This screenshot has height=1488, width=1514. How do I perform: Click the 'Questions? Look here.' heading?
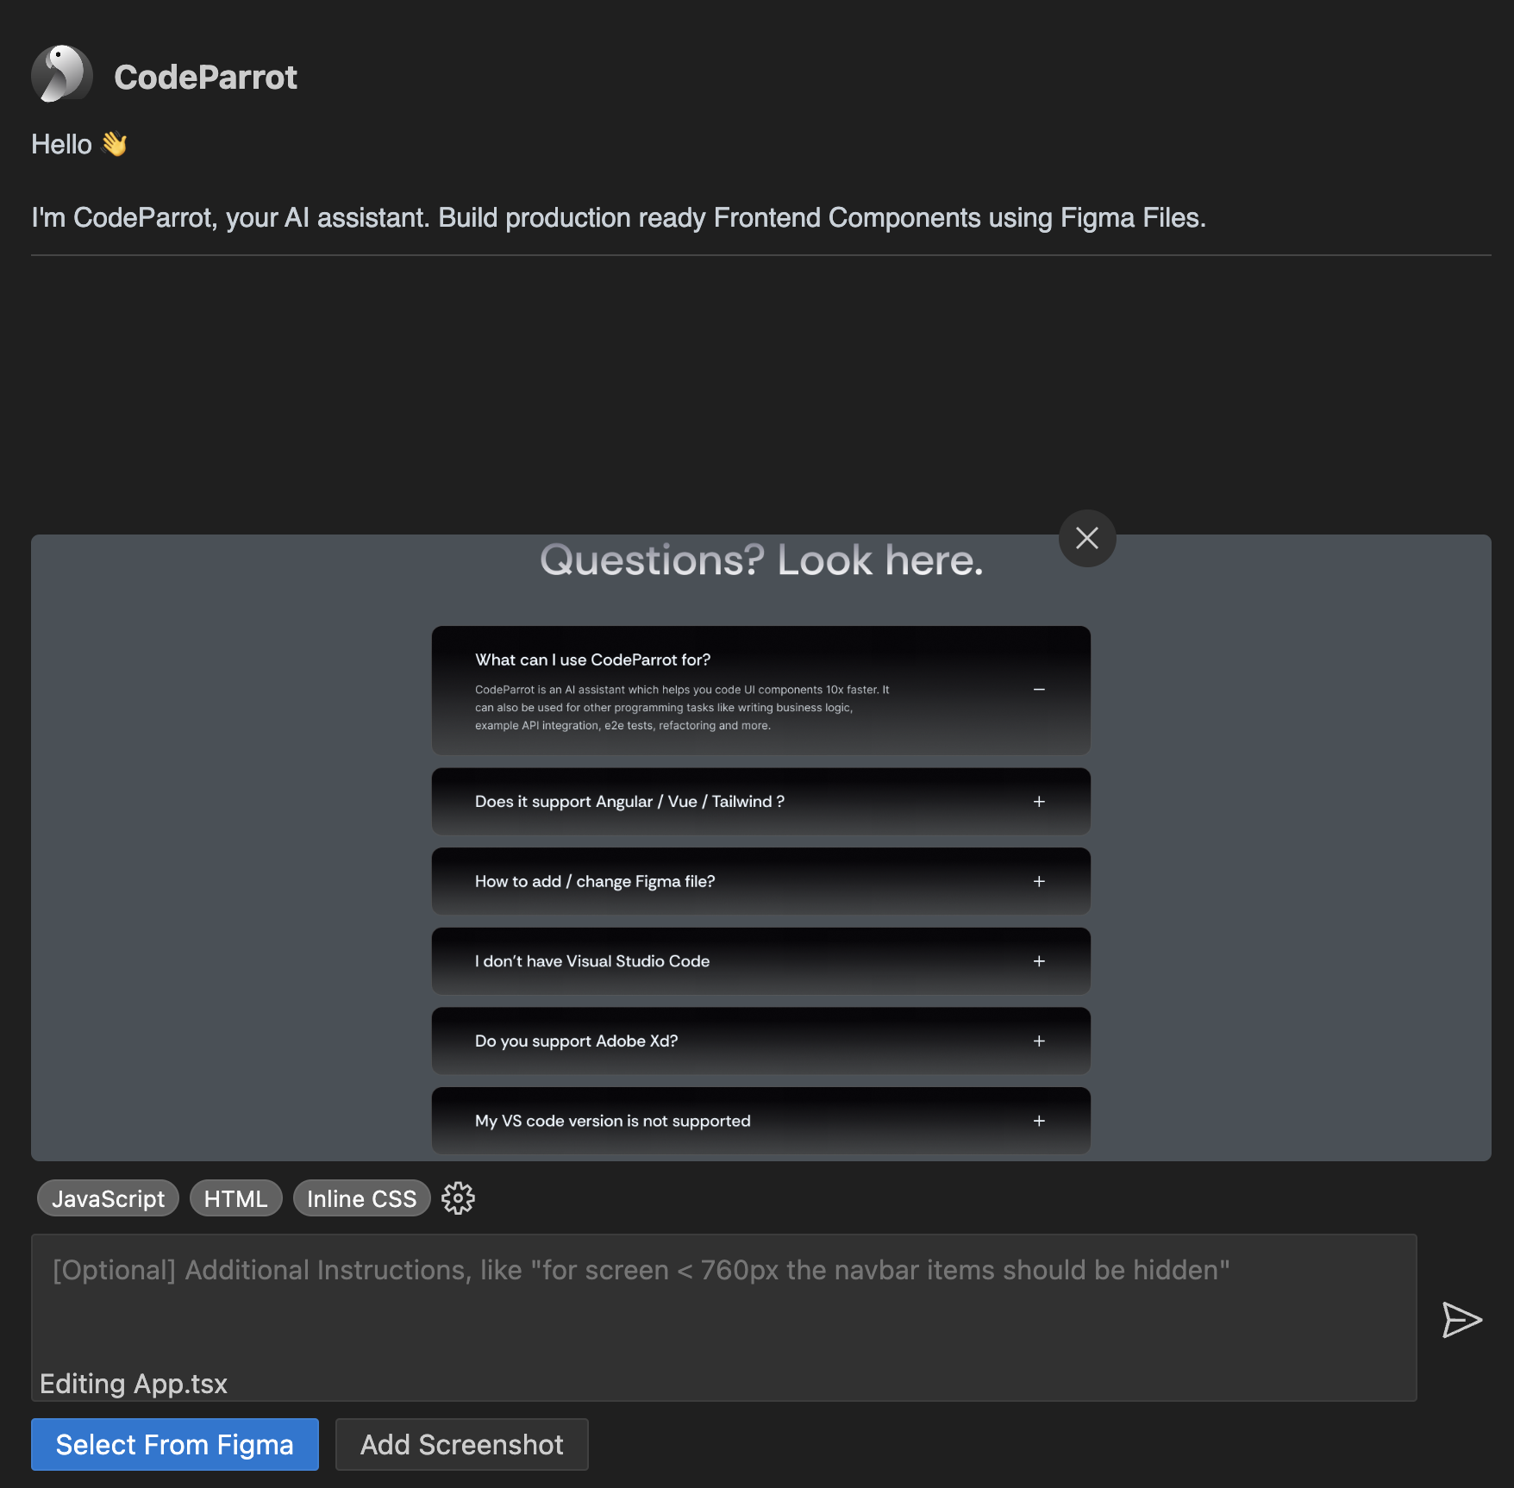(x=761, y=560)
